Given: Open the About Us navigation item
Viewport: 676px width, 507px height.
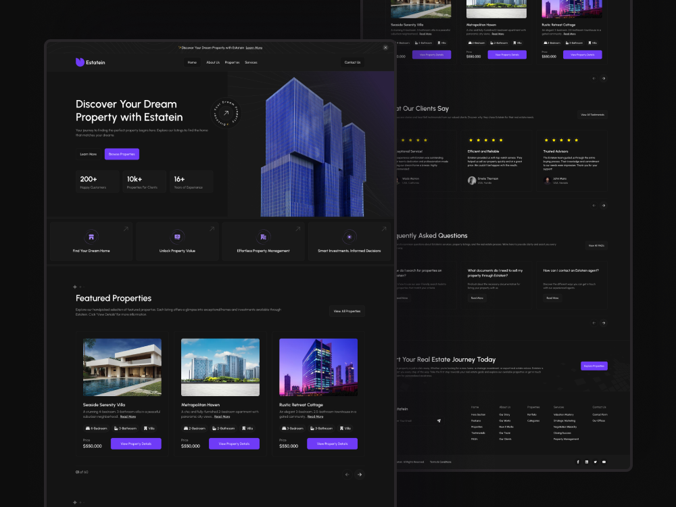Looking at the screenshot, I should [x=212, y=62].
